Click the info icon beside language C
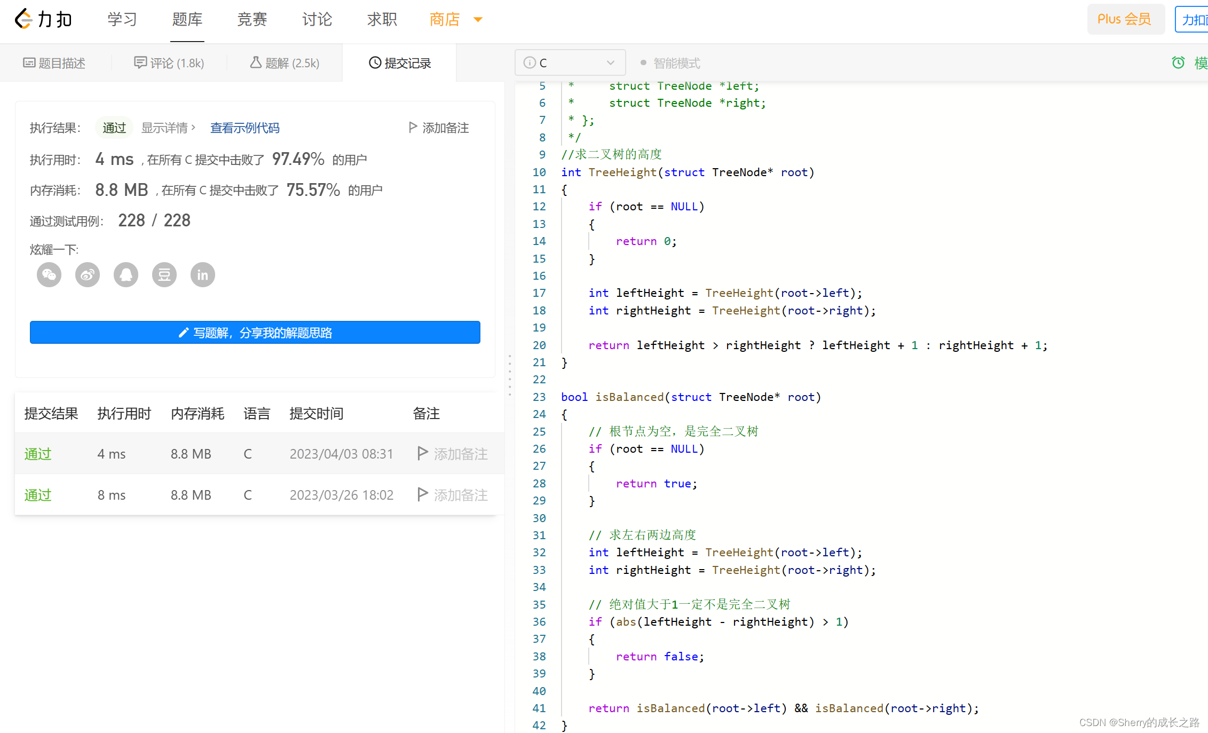Screen dimensions: 1208x733 tap(530, 63)
